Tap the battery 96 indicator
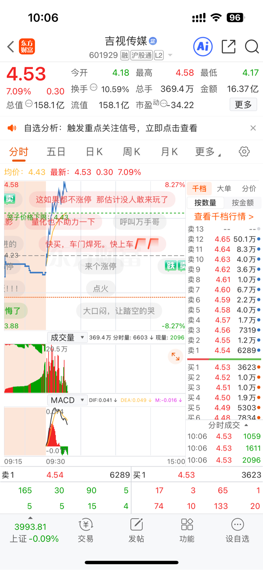 tap(236, 17)
